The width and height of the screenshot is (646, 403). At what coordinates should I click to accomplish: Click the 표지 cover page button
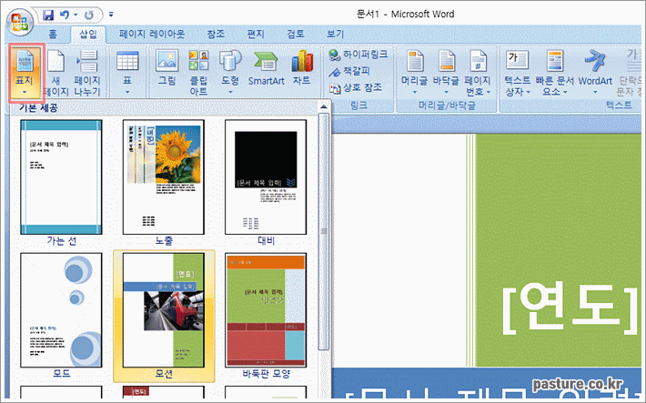[26, 73]
